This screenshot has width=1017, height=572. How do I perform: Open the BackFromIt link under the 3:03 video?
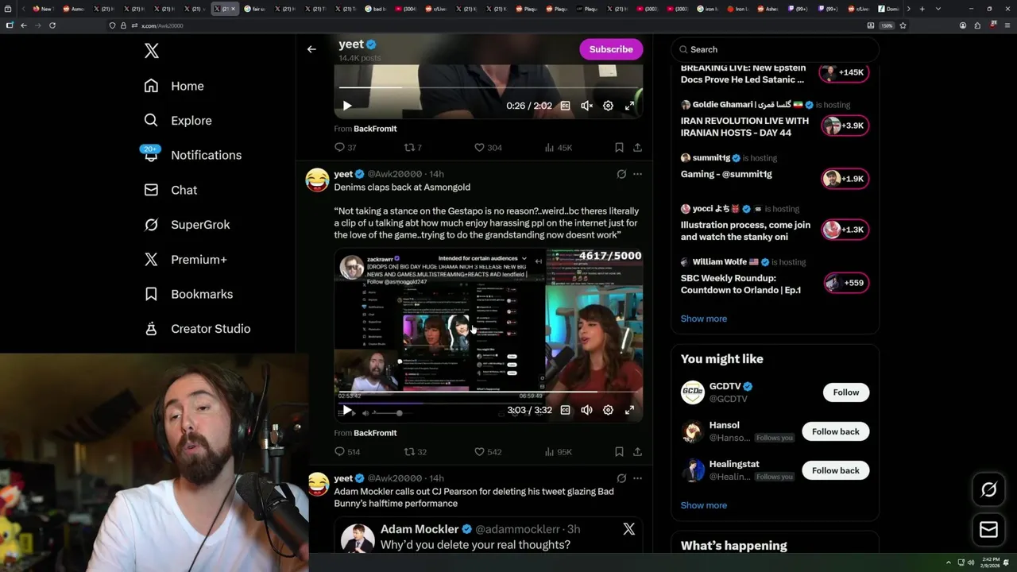point(375,433)
